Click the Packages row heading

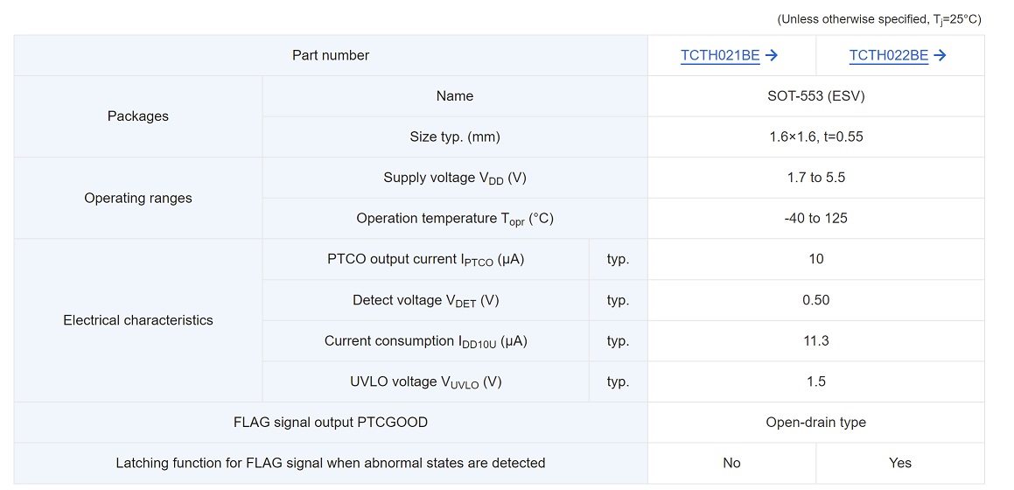pos(138,116)
